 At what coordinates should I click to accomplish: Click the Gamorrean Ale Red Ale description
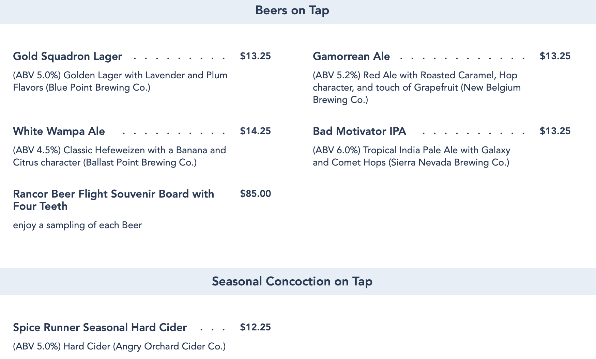[416, 88]
